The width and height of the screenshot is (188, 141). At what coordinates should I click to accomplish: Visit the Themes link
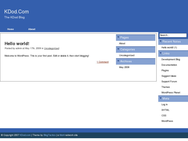point(166,87)
